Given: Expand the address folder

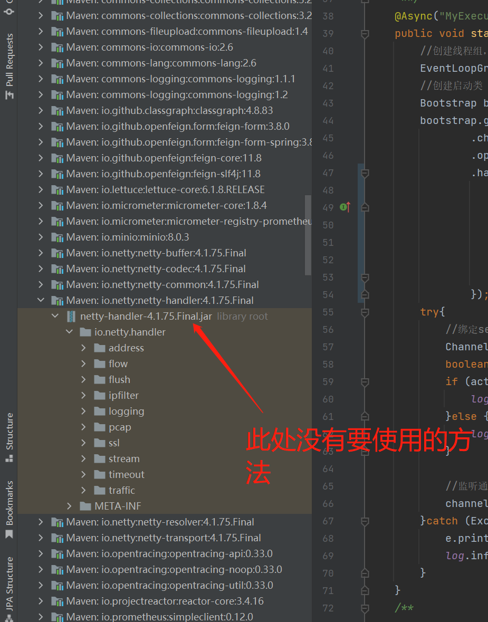Looking at the screenshot, I should coord(83,348).
